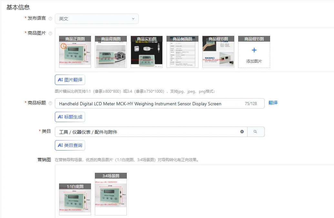This screenshot has height=218, width=334.
Task: Click the plus icon to add an image
Action: tap(254, 50)
